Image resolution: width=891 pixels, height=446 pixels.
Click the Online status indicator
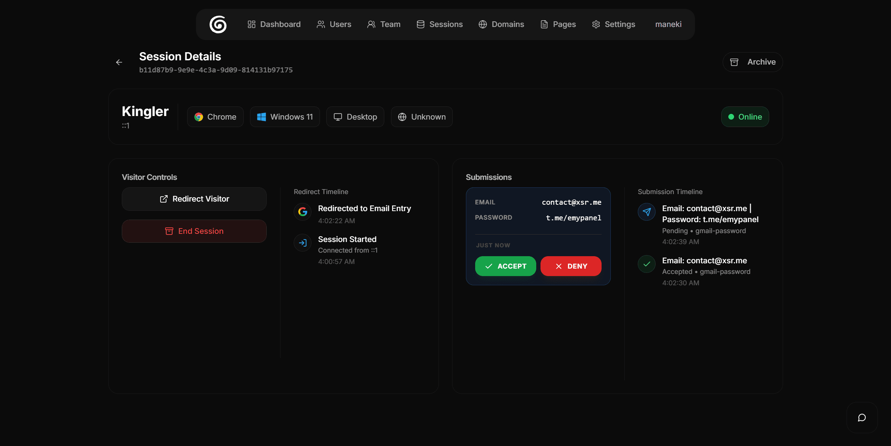click(745, 117)
